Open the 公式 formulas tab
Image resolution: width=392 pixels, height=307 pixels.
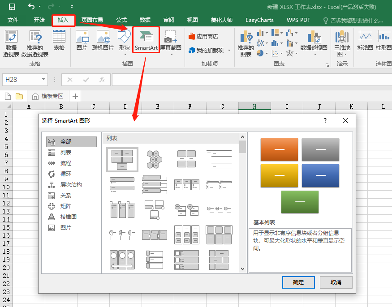tap(121, 20)
